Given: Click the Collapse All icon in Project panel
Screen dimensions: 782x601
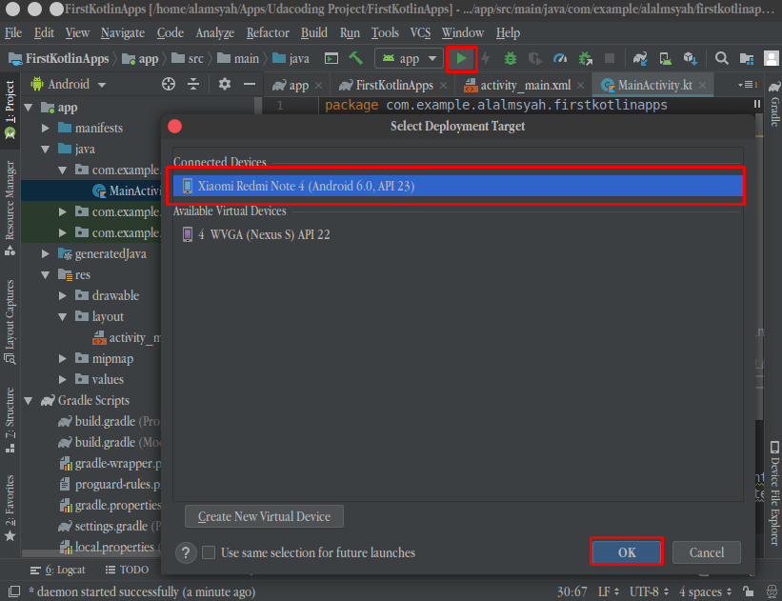Looking at the screenshot, I should pos(193,84).
